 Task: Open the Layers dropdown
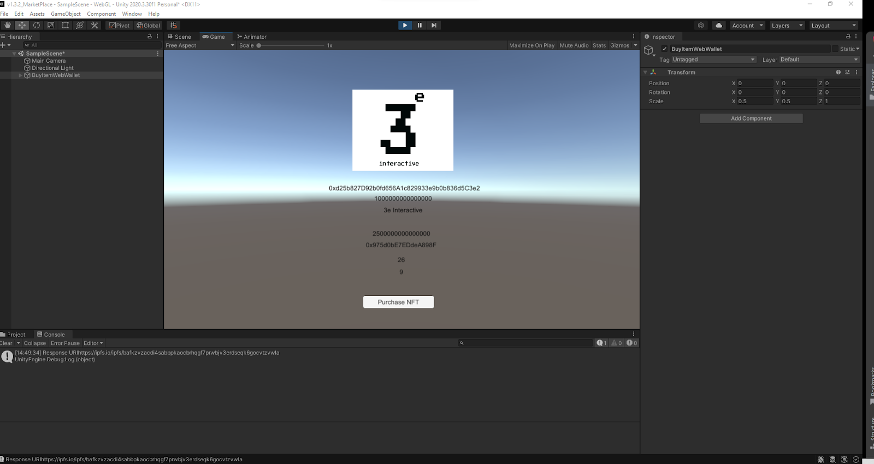pos(787,25)
